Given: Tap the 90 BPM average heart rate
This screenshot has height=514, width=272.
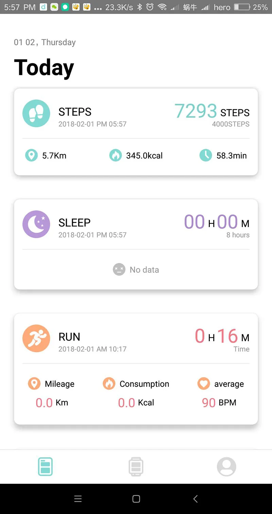Looking at the screenshot, I should pyautogui.click(x=219, y=402).
